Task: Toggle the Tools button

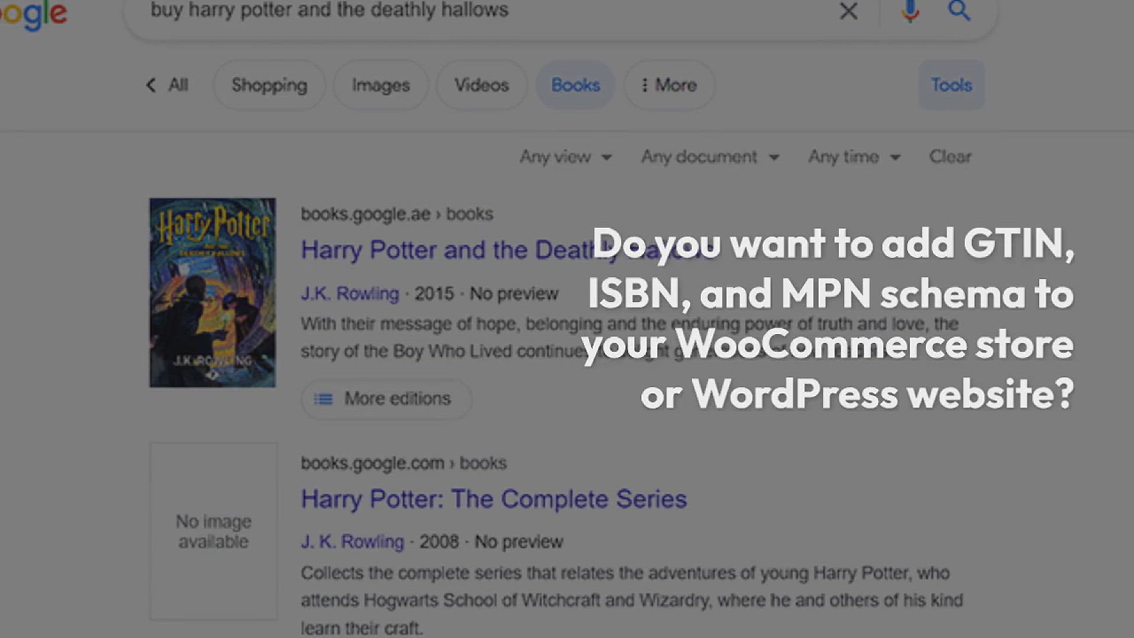Action: [951, 85]
